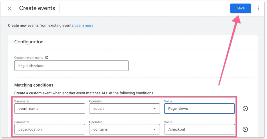The width and height of the screenshot is (267, 139).
Task: Click the Custom event name help icon
Action: pyautogui.click(x=47, y=57)
